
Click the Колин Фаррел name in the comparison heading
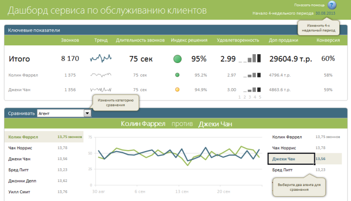[143, 124]
